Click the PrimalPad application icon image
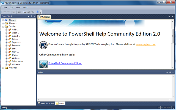This screenshot has height=110, width=176. 43,64
